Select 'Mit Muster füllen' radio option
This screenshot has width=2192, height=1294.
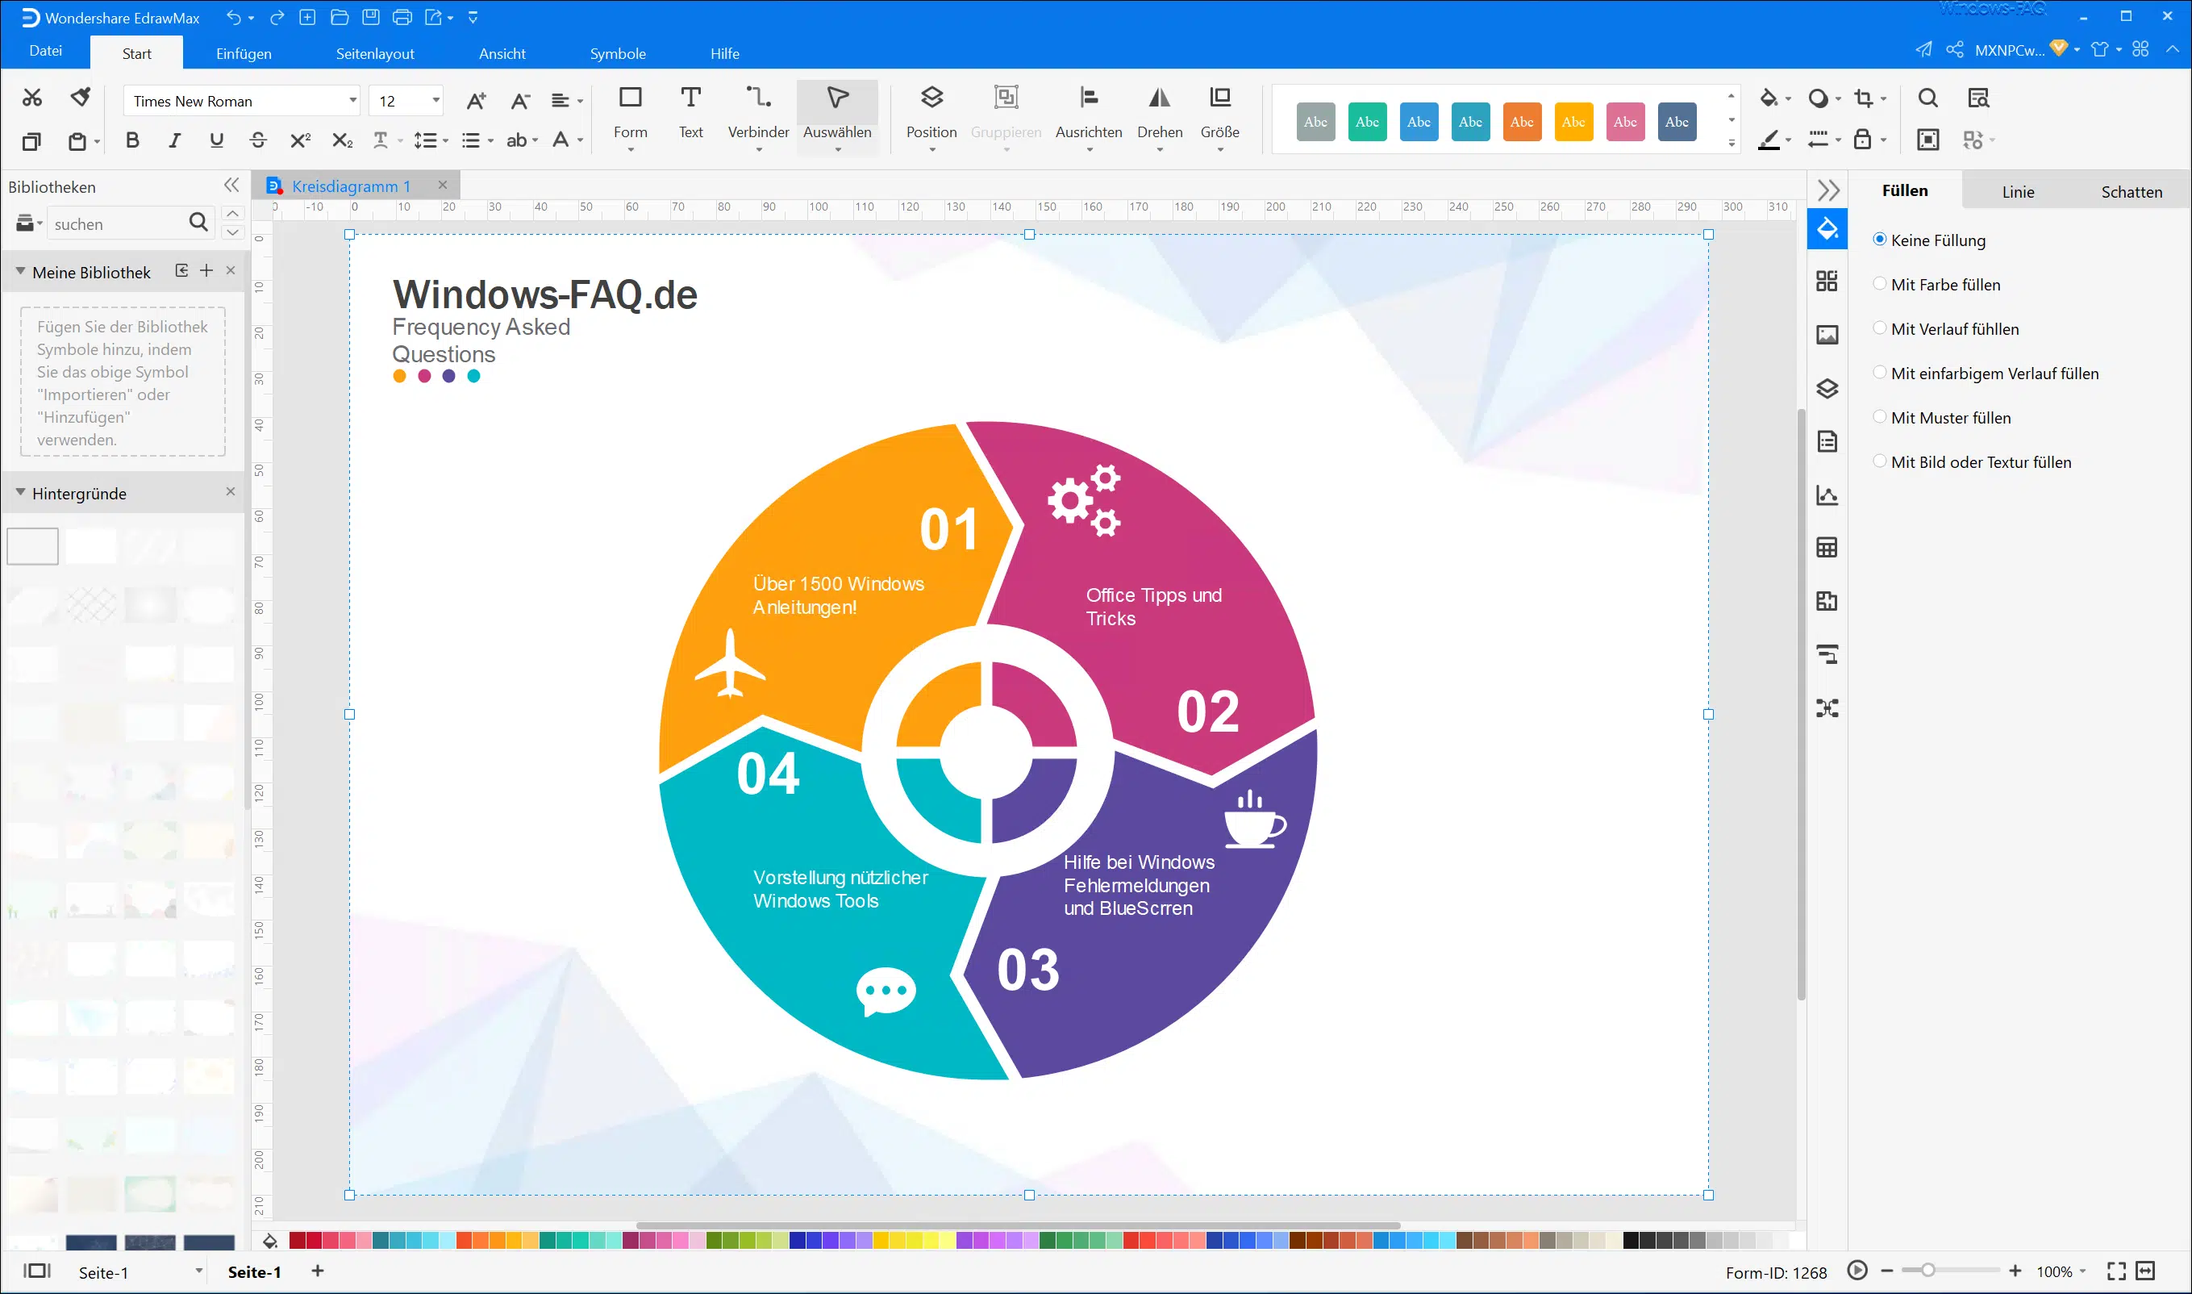point(1880,418)
